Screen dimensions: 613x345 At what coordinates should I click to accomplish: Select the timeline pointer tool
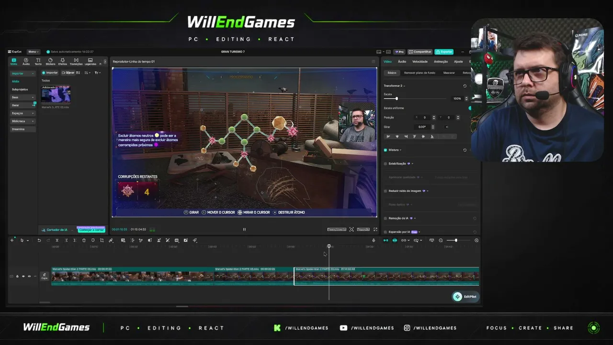[22, 240]
